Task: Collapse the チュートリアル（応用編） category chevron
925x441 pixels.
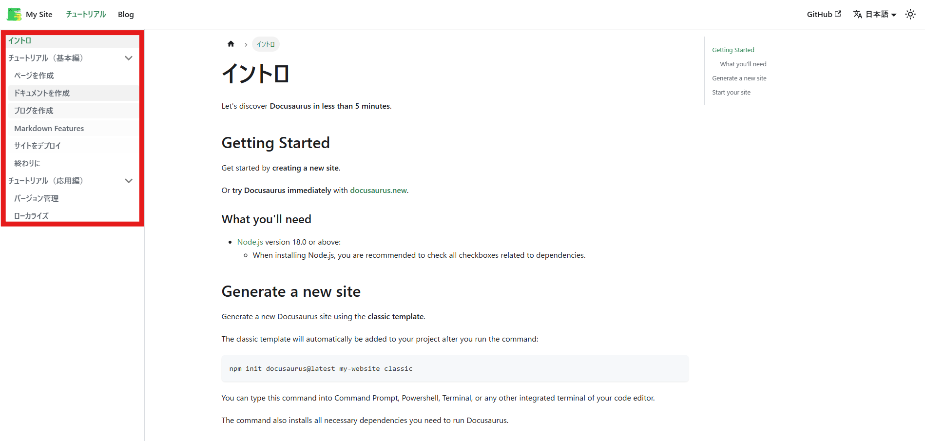Action: [129, 181]
